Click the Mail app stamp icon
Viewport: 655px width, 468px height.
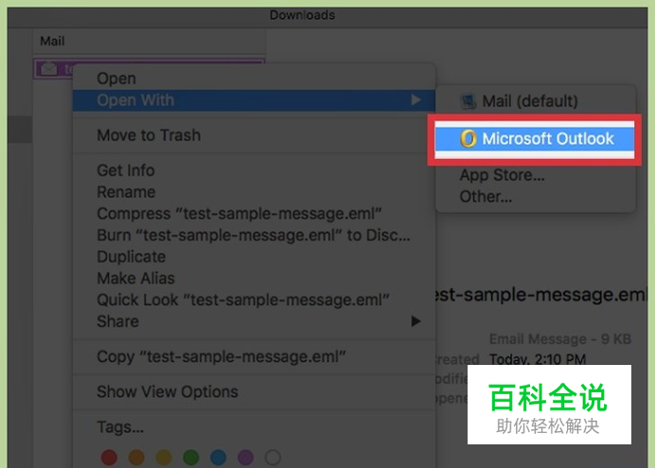[x=469, y=101]
